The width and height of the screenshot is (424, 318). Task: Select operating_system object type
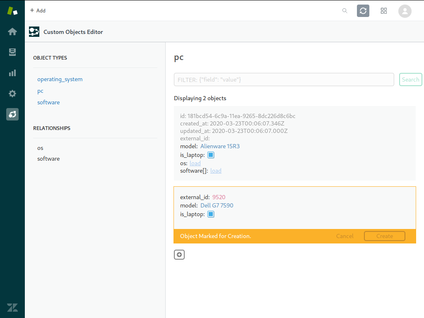[x=60, y=79]
